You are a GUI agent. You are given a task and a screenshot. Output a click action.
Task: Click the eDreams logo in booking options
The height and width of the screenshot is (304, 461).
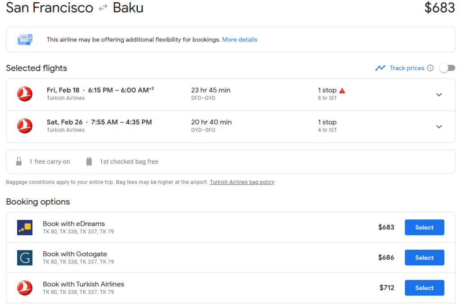point(25,227)
